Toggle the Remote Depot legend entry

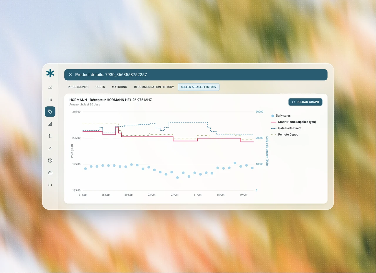coord(284,135)
